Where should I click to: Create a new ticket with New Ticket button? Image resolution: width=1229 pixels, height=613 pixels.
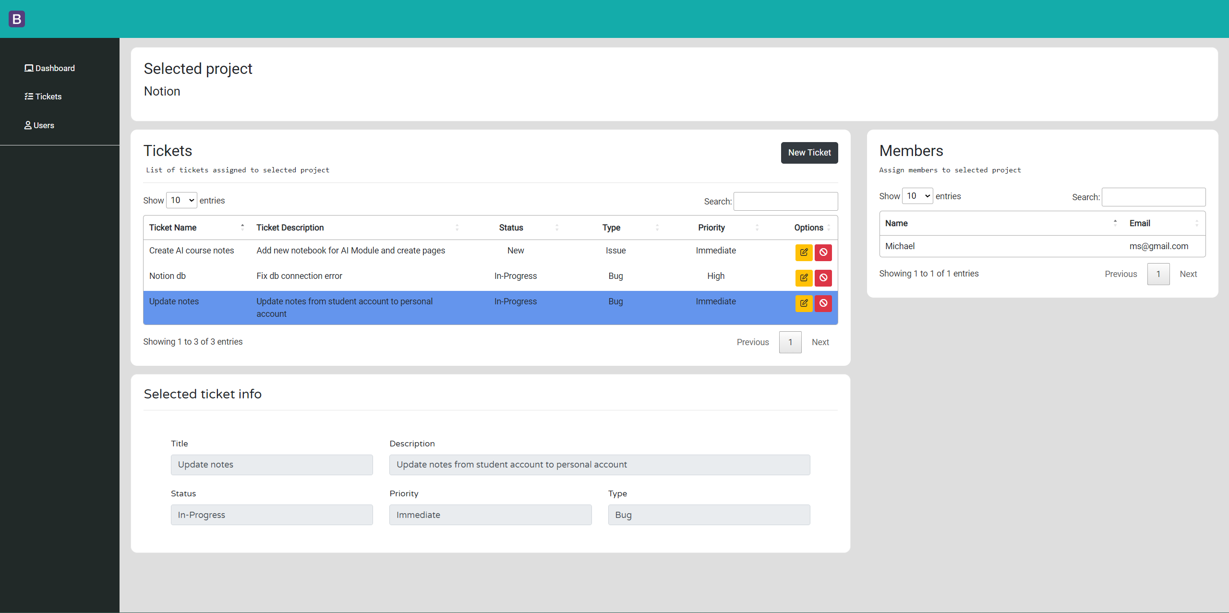(809, 153)
